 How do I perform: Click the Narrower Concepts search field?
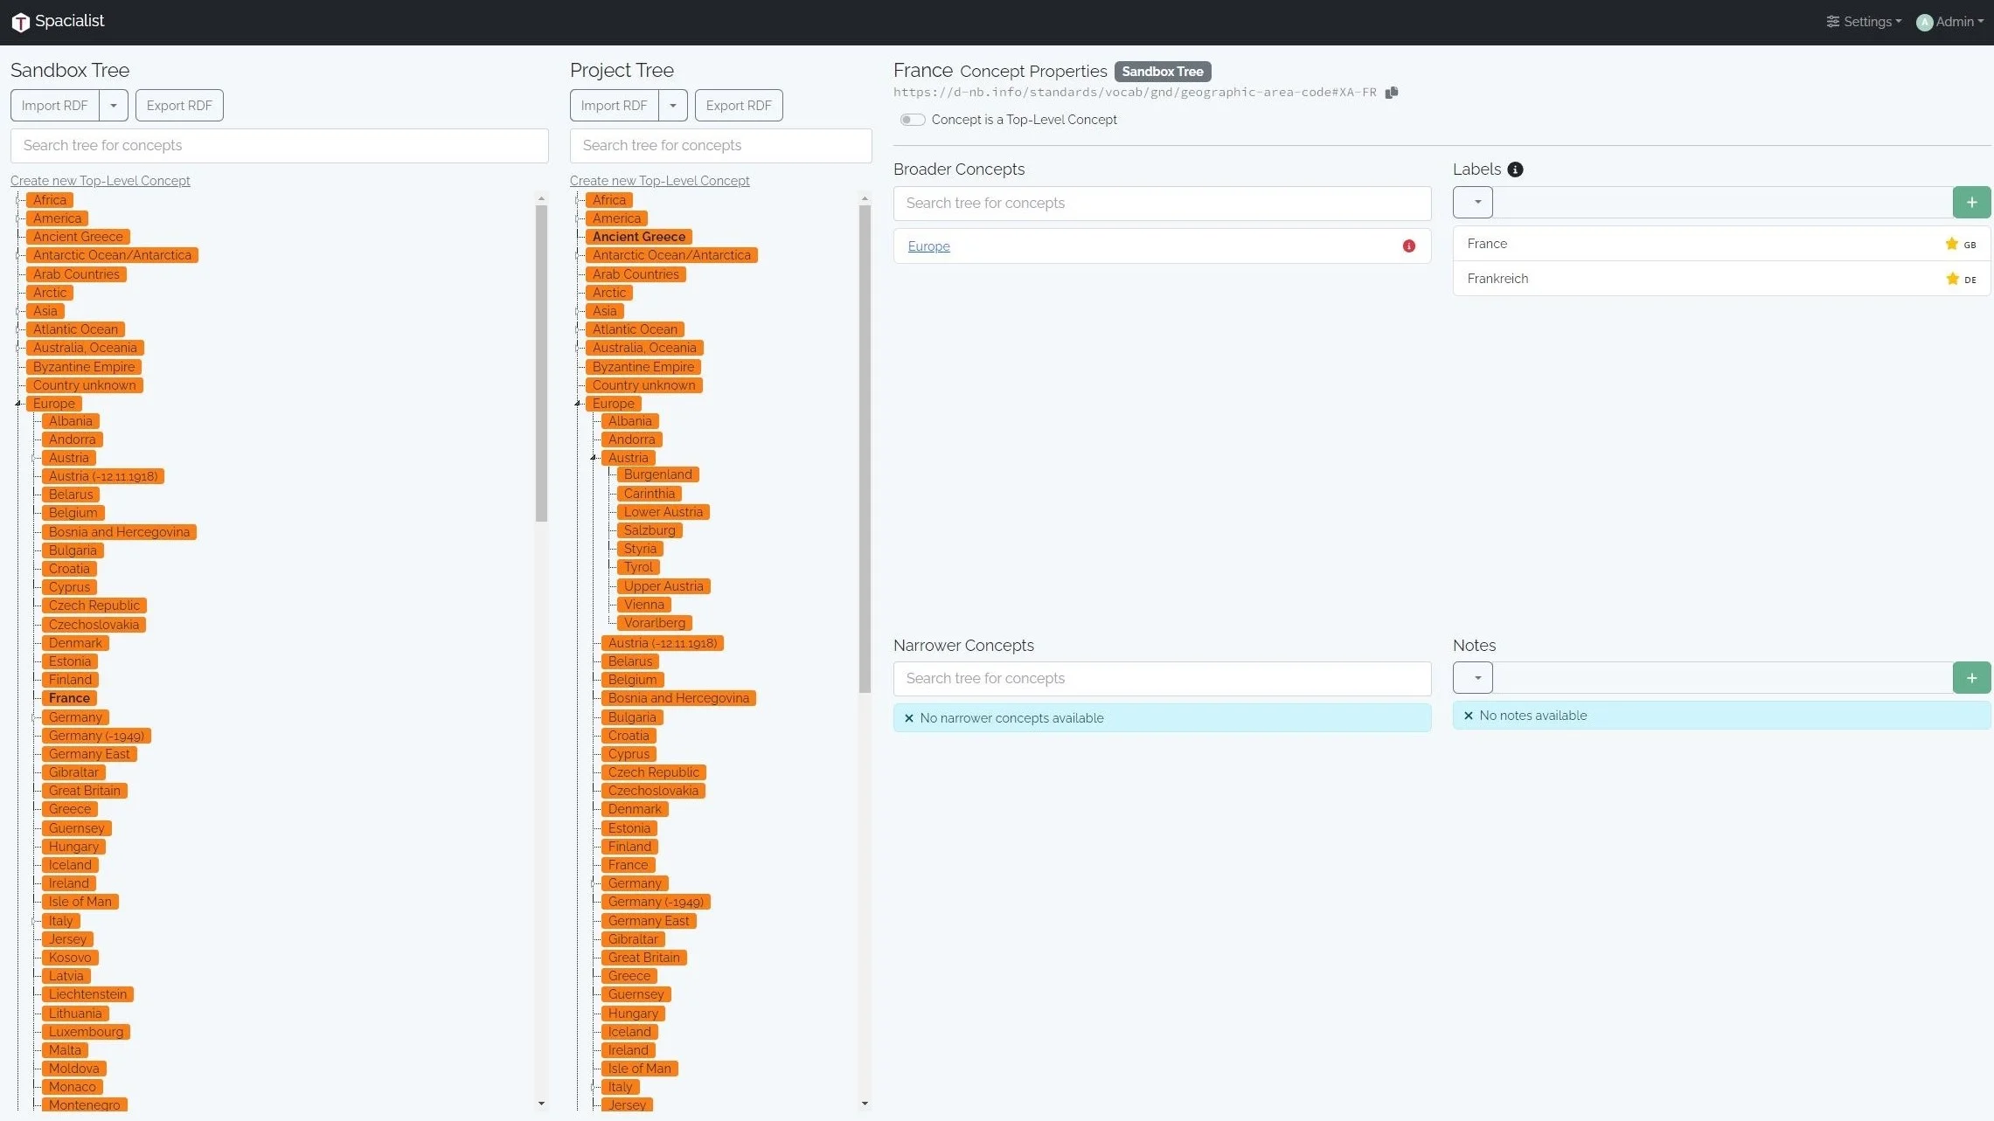[x=1161, y=679]
